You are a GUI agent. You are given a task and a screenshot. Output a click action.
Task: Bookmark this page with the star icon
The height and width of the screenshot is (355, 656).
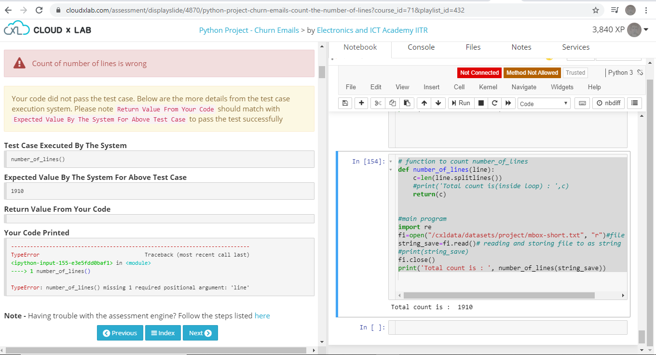[x=596, y=10]
